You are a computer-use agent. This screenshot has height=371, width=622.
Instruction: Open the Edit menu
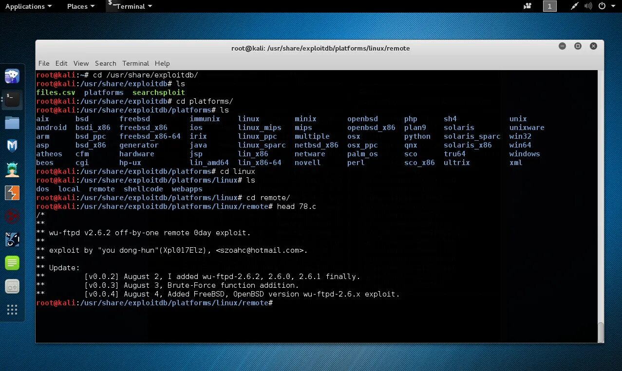tap(61, 63)
